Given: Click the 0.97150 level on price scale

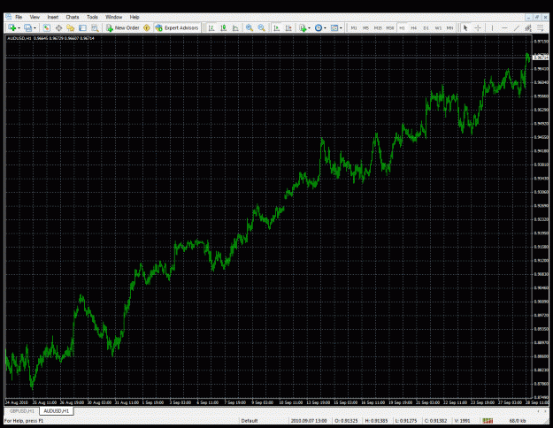Looking at the screenshot, I should click(x=541, y=42).
